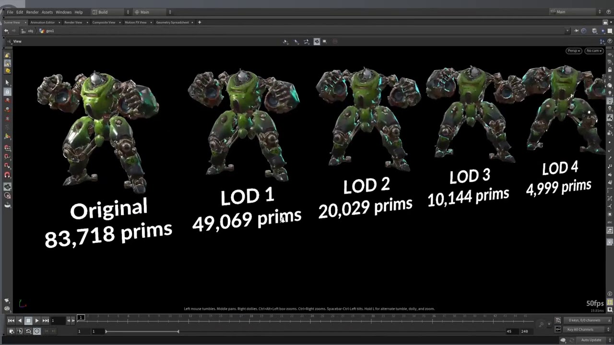The image size is (614, 345).
Task: Click the magnet snapping icon in left toolbar
Action: coord(7,175)
